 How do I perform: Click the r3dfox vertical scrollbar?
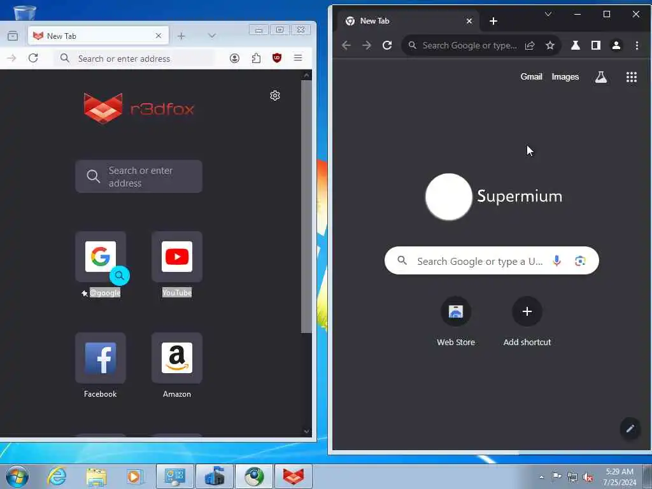click(306, 206)
